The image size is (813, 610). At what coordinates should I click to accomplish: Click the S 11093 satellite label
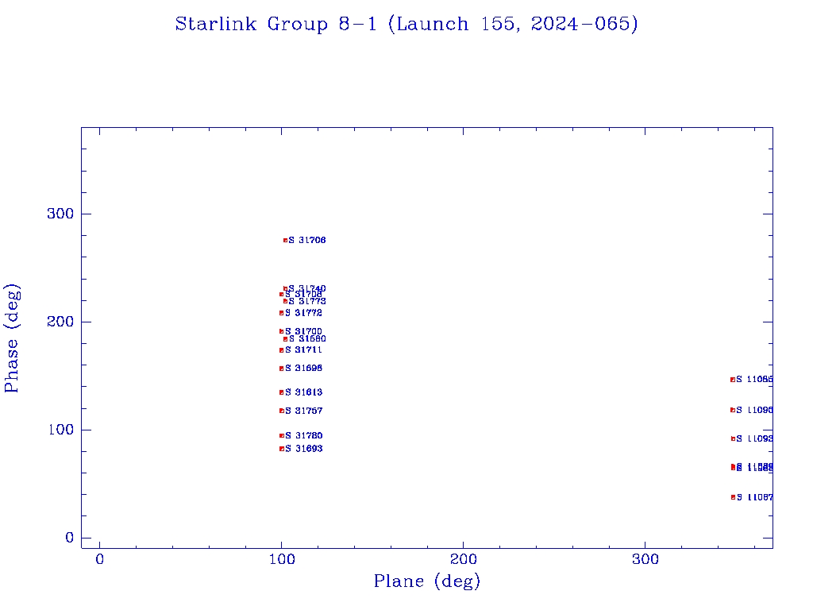pos(754,438)
